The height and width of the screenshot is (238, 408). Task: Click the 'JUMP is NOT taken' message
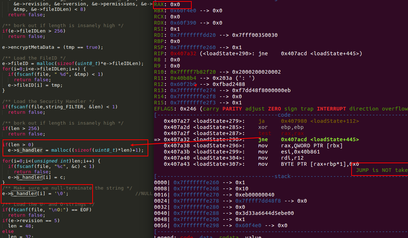click(382, 170)
